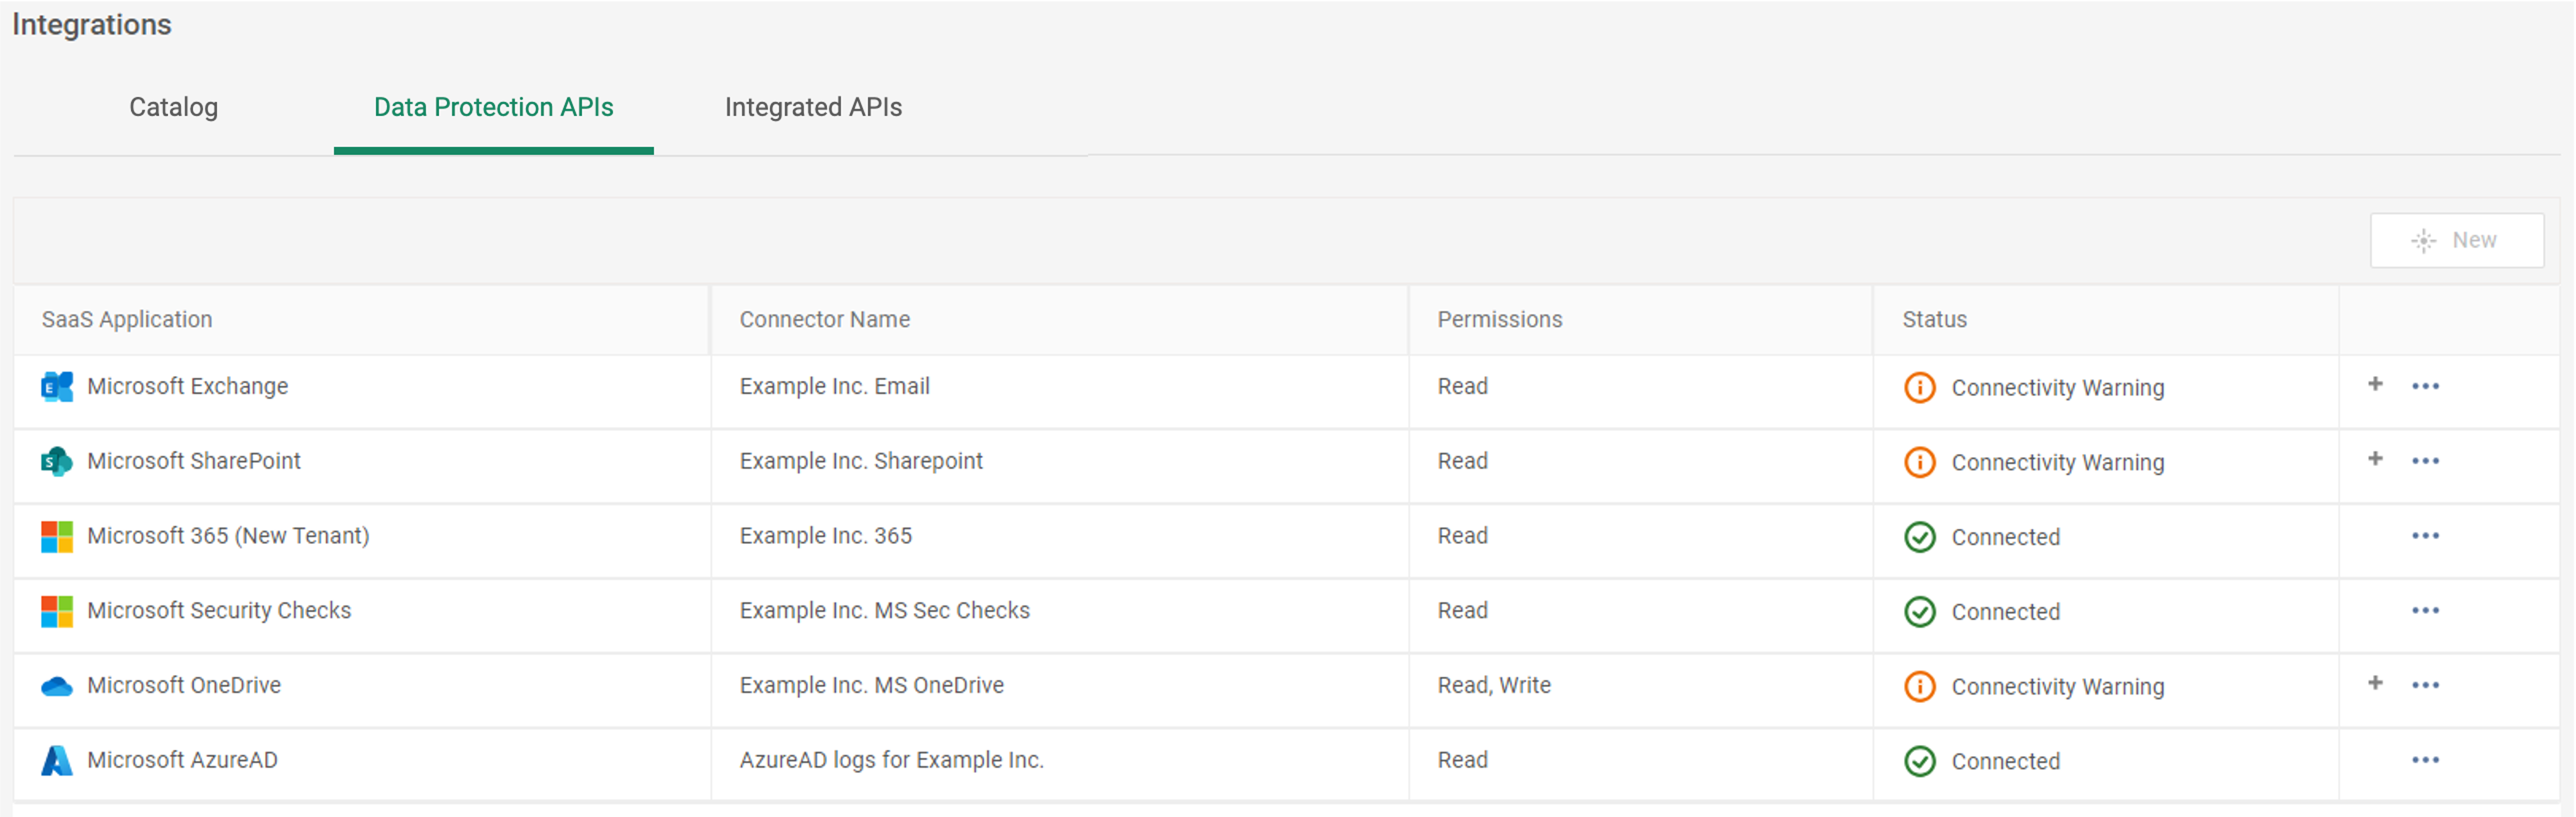The image size is (2576, 817).
Task: Click the Microsoft SharePoint app icon
Action: pyautogui.click(x=57, y=461)
